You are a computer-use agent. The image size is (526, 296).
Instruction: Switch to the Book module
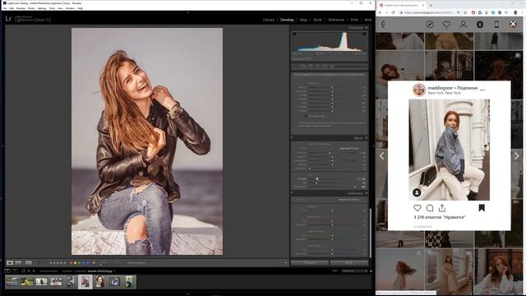pos(317,20)
